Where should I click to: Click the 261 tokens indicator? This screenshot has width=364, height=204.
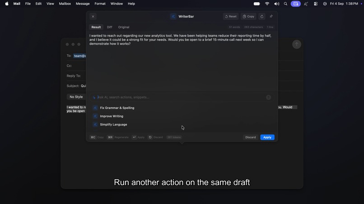pos(174,137)
